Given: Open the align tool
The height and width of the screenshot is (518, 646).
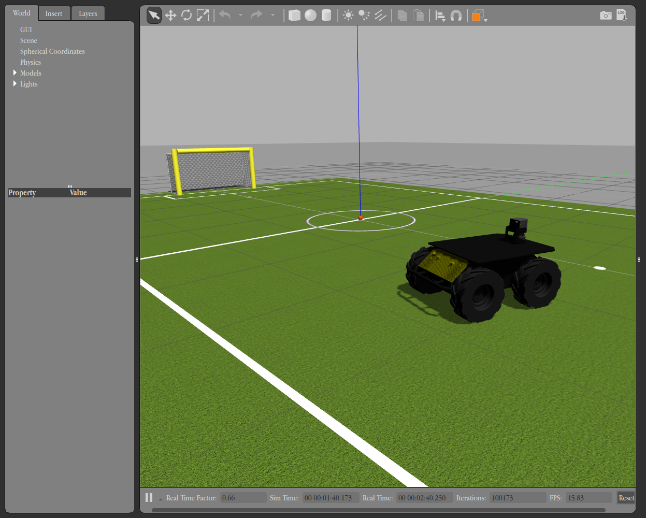Looking at the screenshot, I should (x=440, y=16).
